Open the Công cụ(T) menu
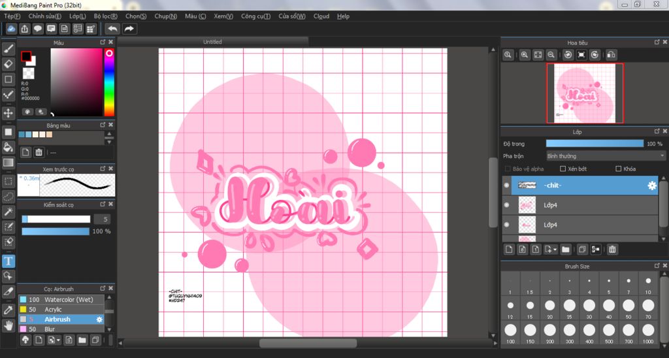Viewport: 669px width, 358px height. pos(255,16)
